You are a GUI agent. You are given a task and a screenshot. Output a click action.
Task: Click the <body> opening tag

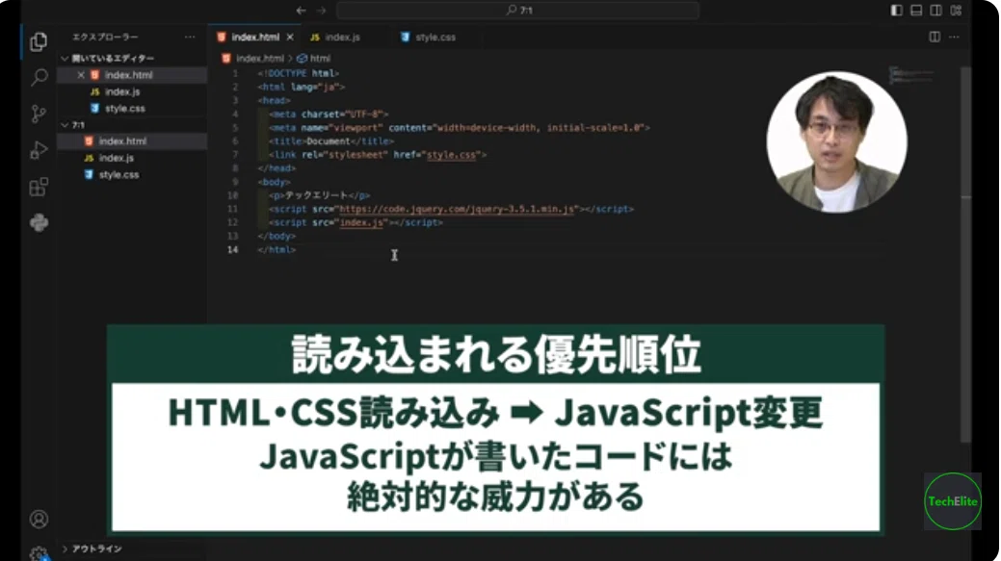pos(274,182)
